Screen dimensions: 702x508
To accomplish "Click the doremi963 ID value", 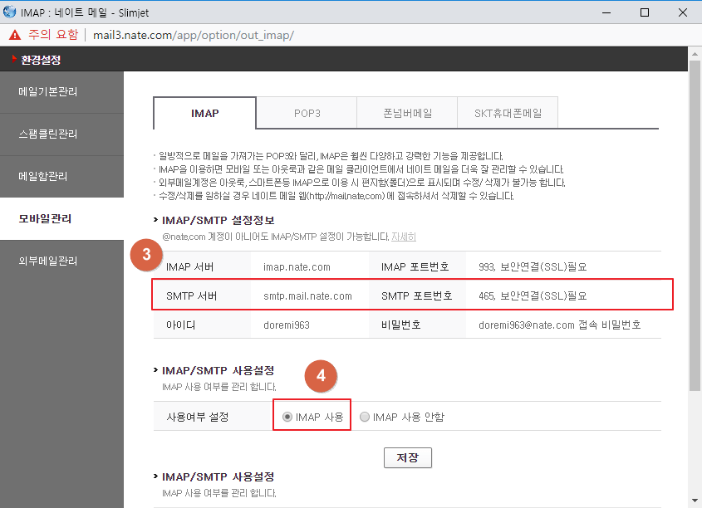I will tap(287, 325).
